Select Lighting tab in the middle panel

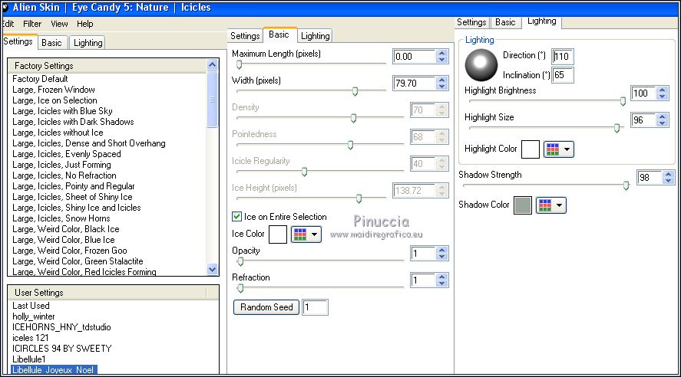(316, 36)
